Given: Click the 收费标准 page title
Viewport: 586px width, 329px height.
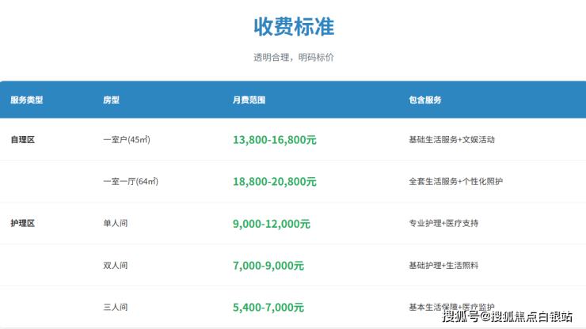Looking at the screenshot, I should (x=294, y=26).
